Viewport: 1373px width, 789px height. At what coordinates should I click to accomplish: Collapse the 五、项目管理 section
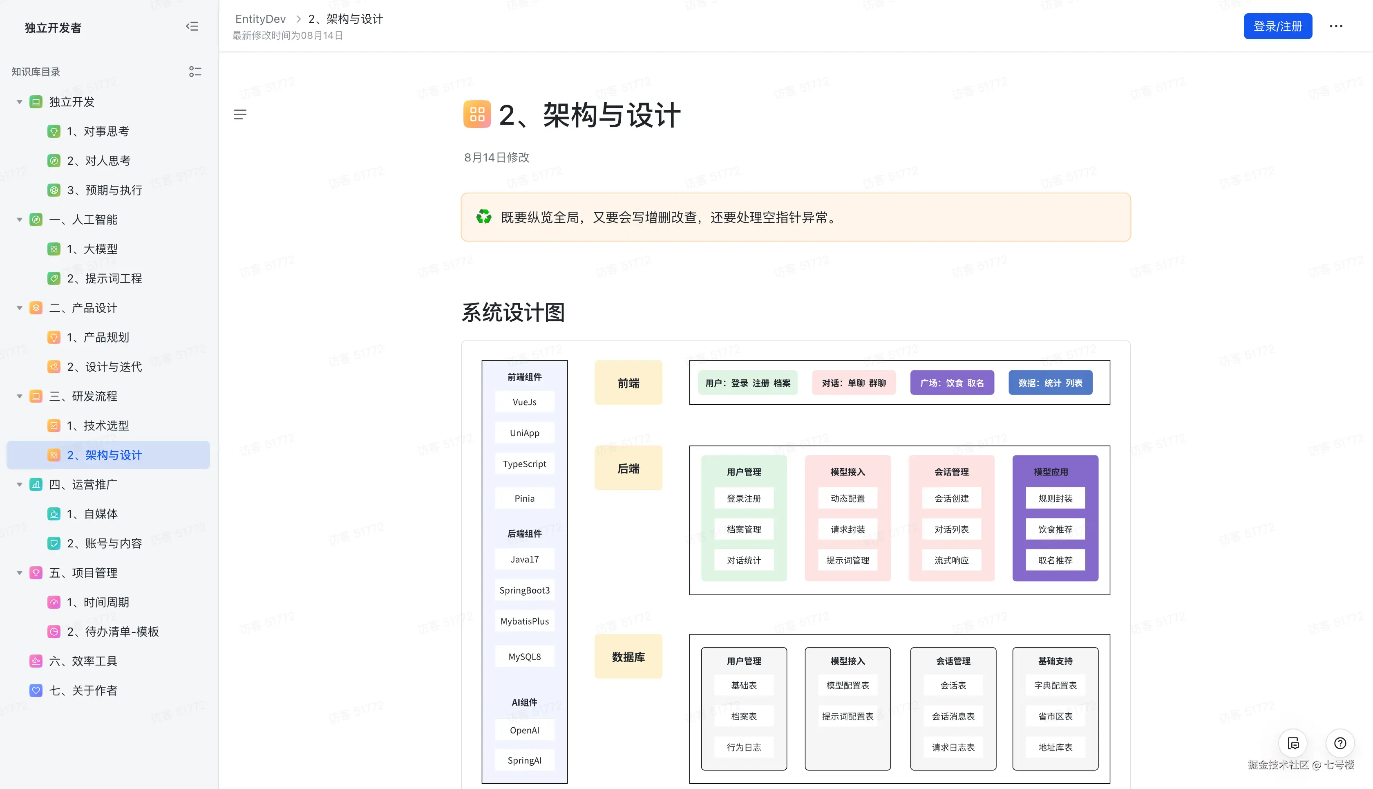19,573
